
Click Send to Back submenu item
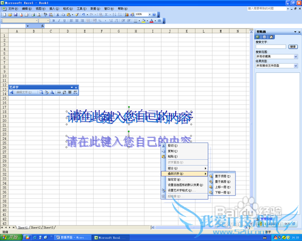pyautogui.click(x=222, y=181)
